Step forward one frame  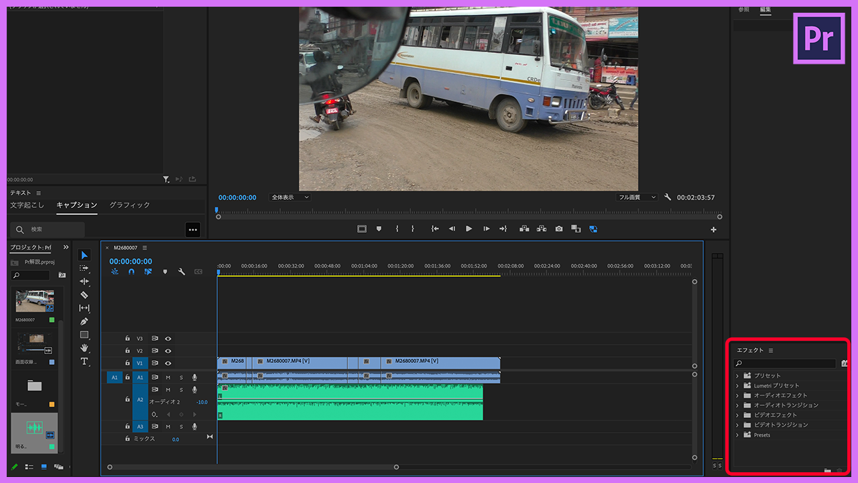[487, 229]
